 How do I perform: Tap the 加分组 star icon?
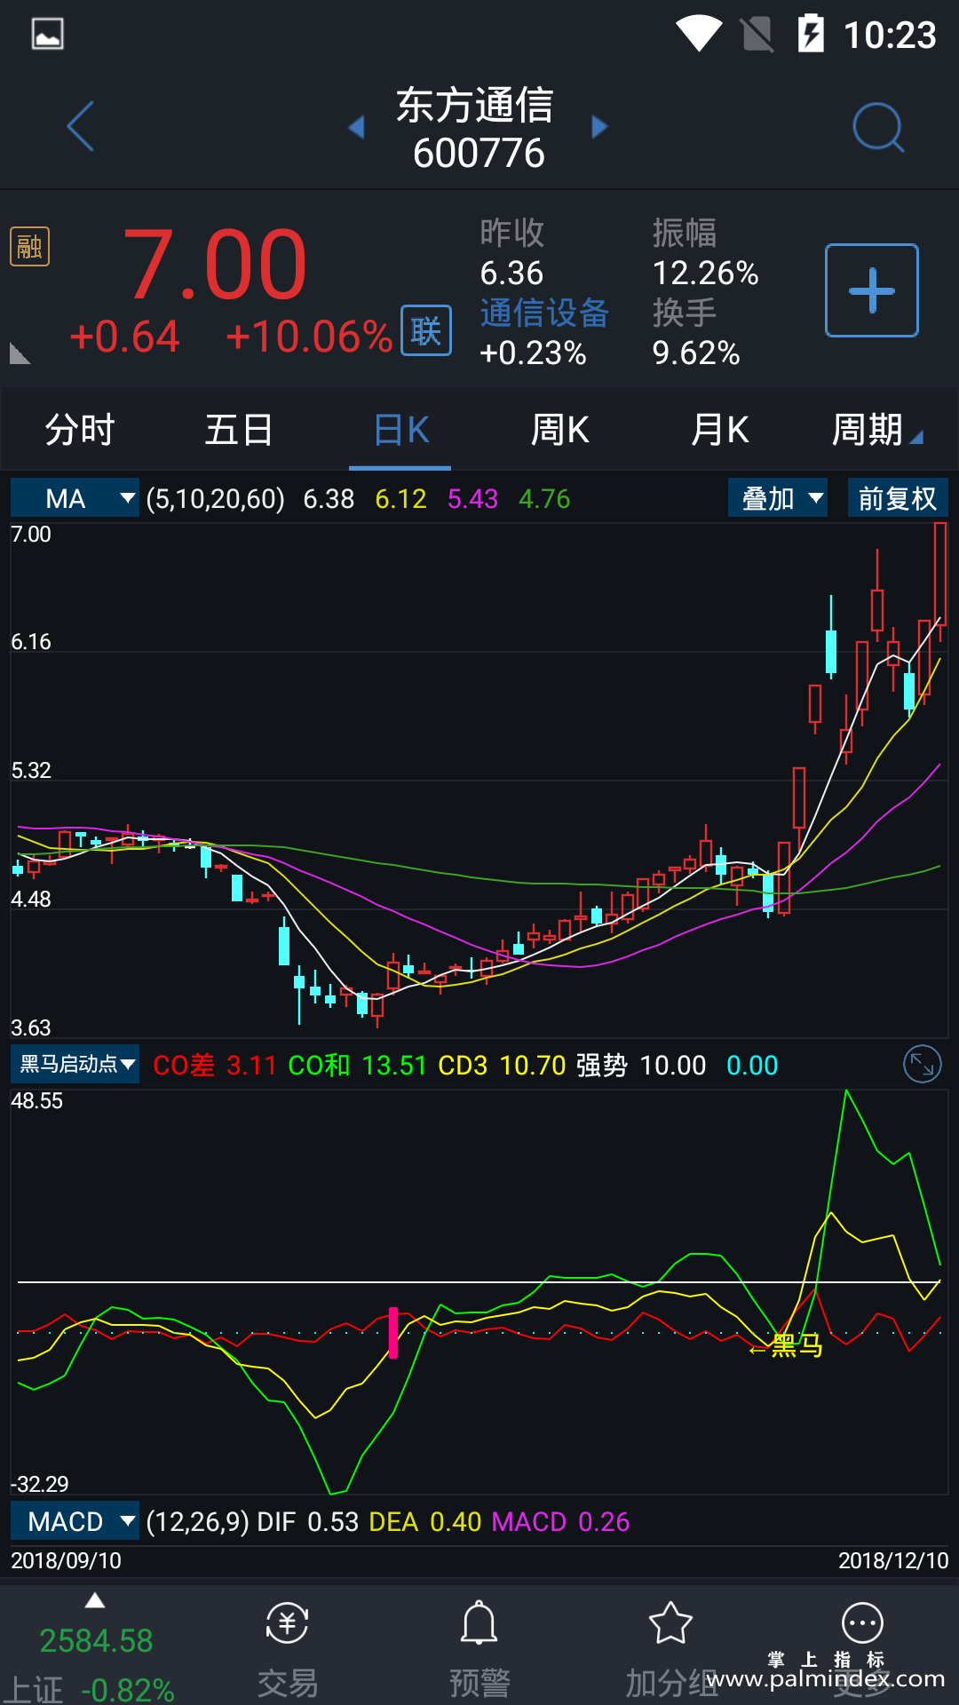(670, 1623)
